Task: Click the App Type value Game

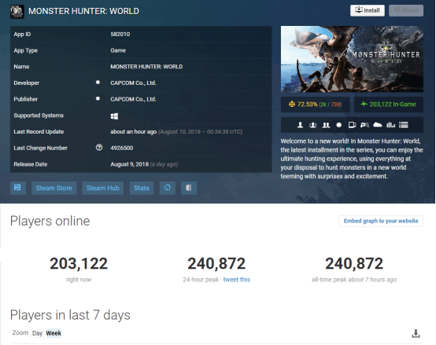Action: pos(118,50)
